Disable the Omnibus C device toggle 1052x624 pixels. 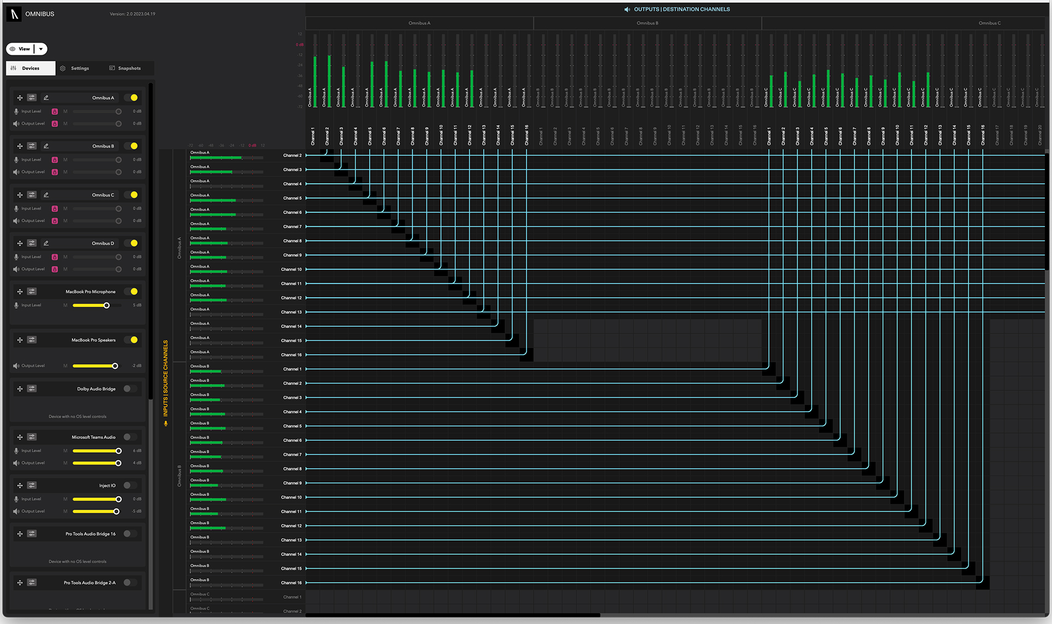(x=131, y=195)
